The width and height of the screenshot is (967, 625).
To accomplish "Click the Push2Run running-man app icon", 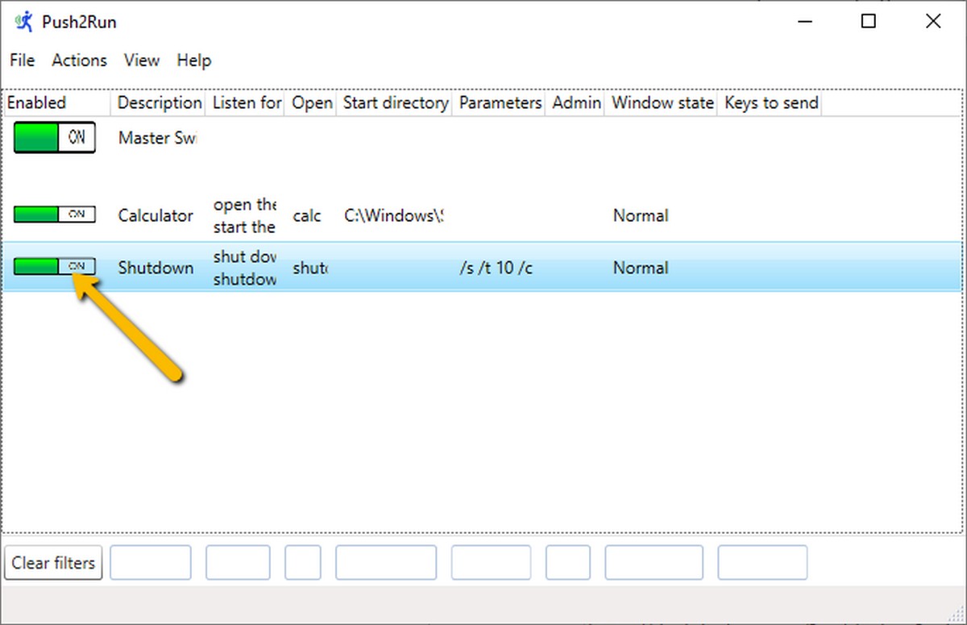I will (x=23, y=22).
